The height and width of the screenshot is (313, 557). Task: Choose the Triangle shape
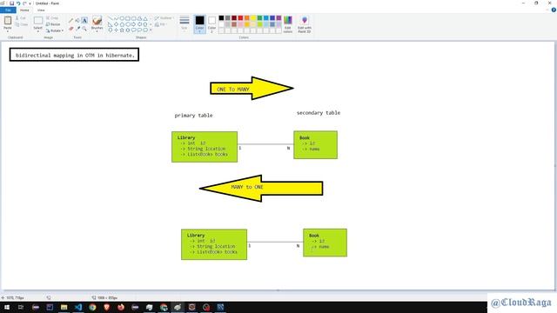coord(145,18)
